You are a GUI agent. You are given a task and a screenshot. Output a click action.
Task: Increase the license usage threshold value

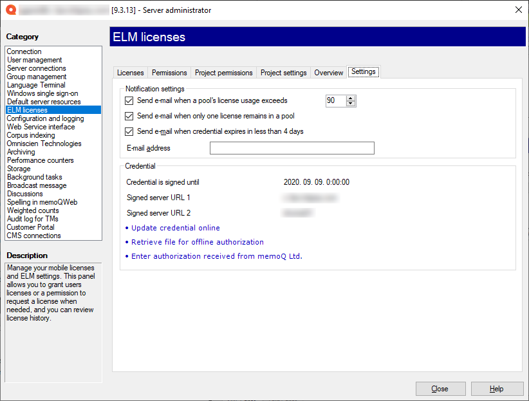click(x=349, y=98)
